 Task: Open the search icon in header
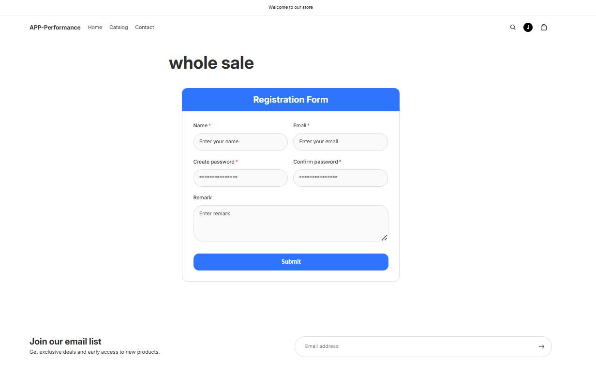513,28
